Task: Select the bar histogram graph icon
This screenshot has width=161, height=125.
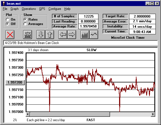Action: pyautogui.click(x=85, y=35)
